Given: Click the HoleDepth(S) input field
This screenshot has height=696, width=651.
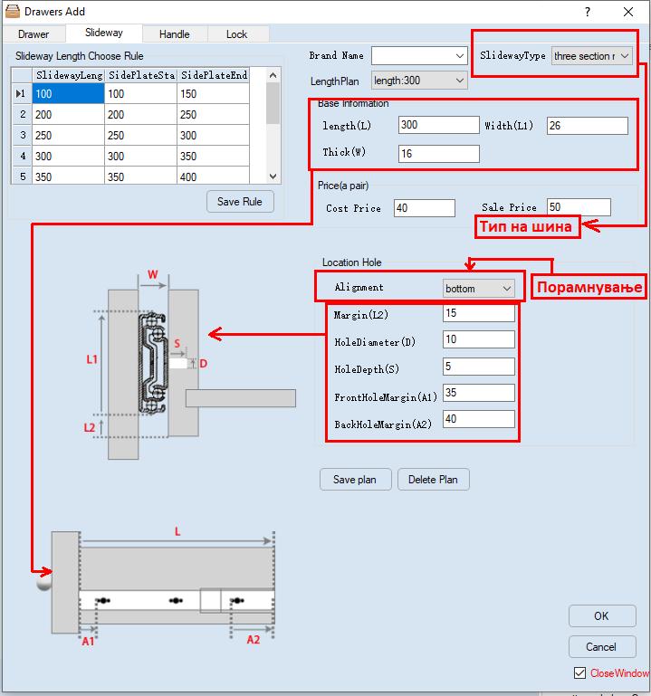Looking at the screenshot, I should pyautogui.click(x=479, y=367).
